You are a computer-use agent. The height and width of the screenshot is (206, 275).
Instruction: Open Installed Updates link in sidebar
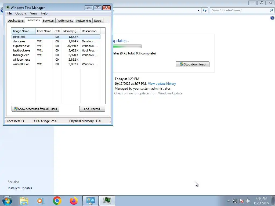tap(20, 188)
